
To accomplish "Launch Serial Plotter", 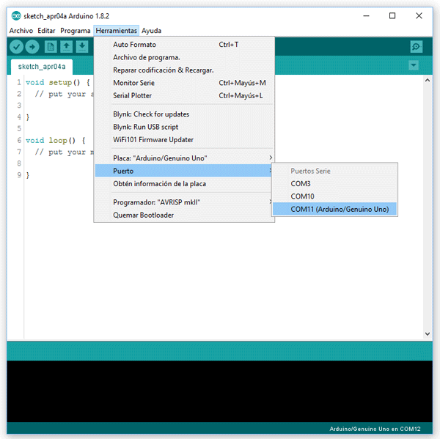I will point(184,96).
